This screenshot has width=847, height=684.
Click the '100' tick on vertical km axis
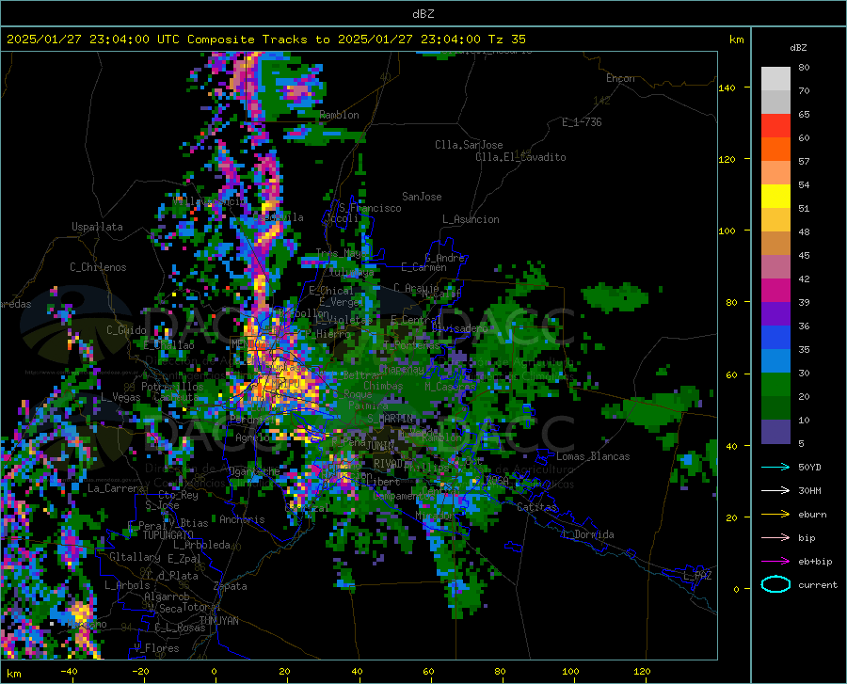click(727, 231)
